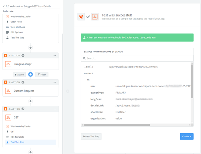Click the Run Javascript code icon
Screen dimensions: 201x154
point(8,64)
